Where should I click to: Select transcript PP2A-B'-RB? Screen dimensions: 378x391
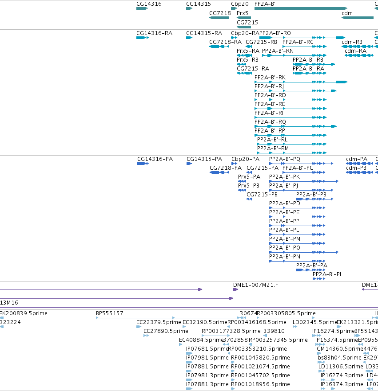click(314, 64)
